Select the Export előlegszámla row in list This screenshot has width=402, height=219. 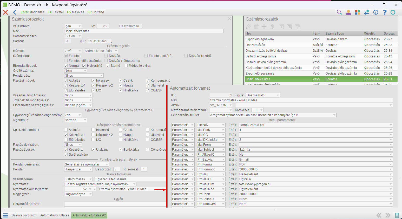260,74
